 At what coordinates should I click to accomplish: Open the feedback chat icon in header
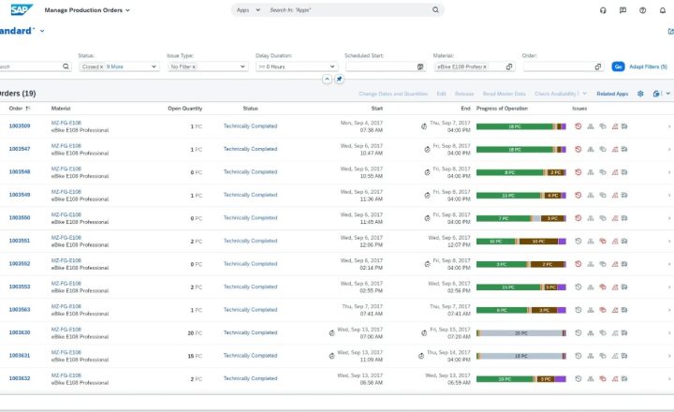(x=623, y=10)
